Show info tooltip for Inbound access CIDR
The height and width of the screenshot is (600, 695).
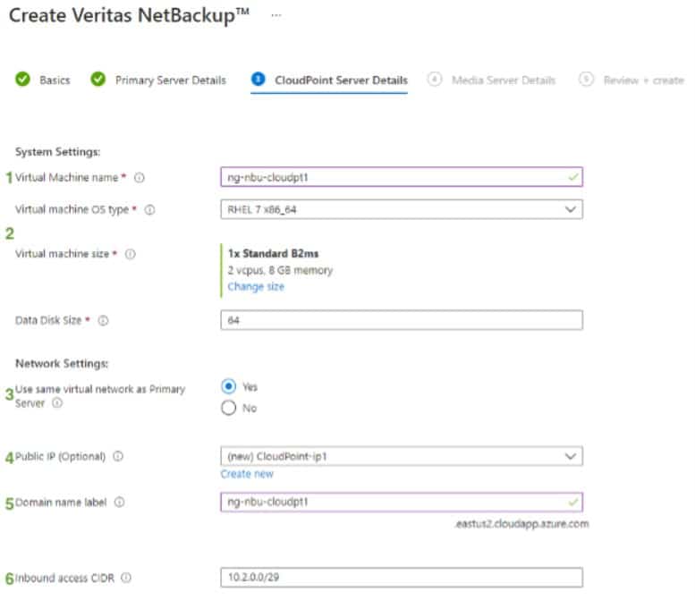pos(126,578)
